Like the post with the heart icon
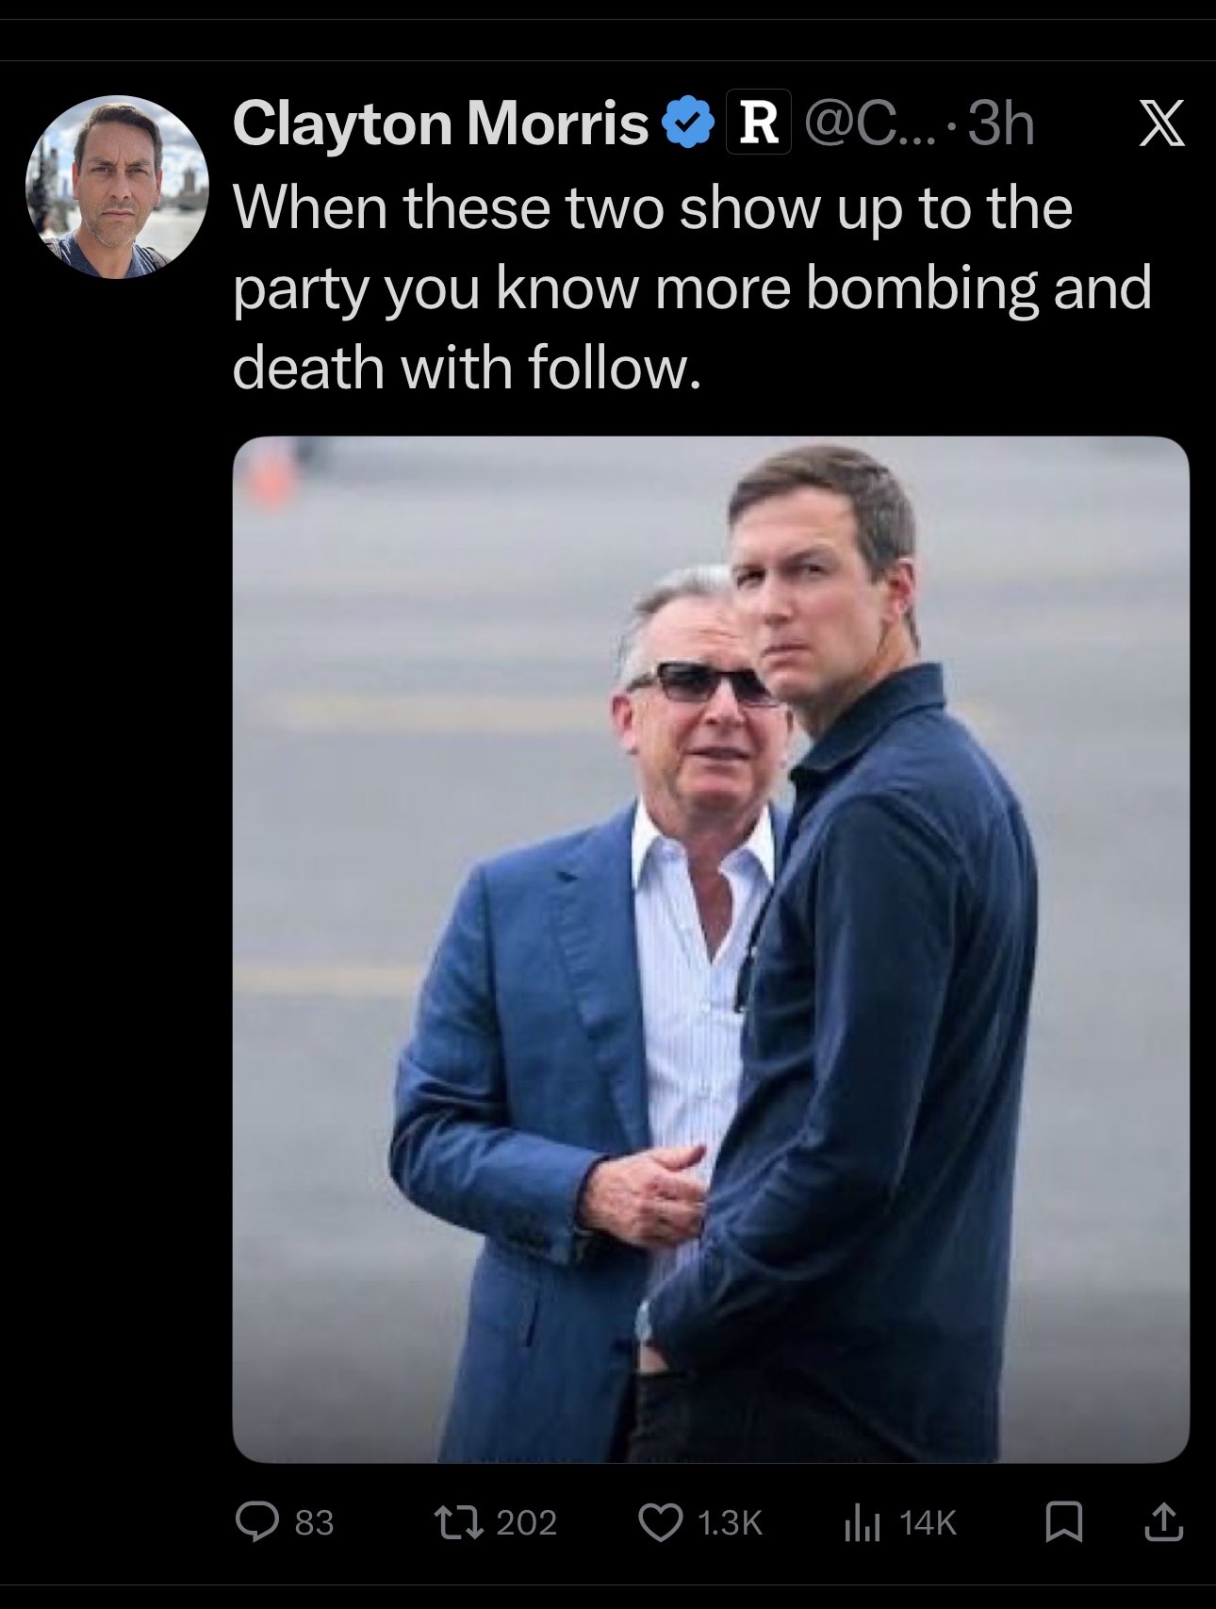This screenshot has height=1609, width=1216. pyautogui.click(x=661, y=1522)
